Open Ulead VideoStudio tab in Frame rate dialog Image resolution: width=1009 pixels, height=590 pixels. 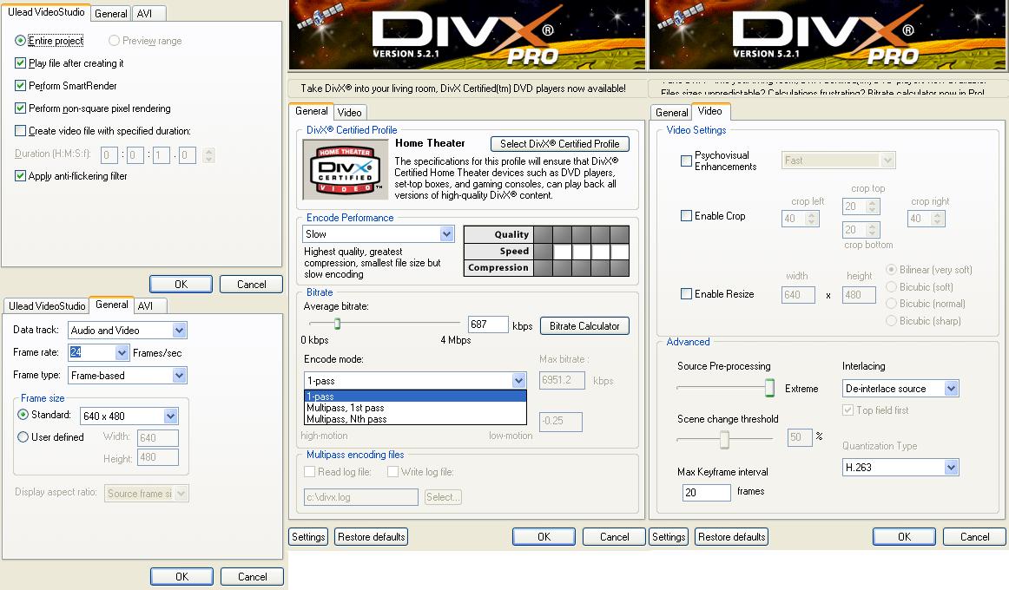point(46,306)
